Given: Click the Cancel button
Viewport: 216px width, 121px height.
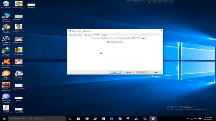Looking at the screenshot, I should [x=128, y=72].
